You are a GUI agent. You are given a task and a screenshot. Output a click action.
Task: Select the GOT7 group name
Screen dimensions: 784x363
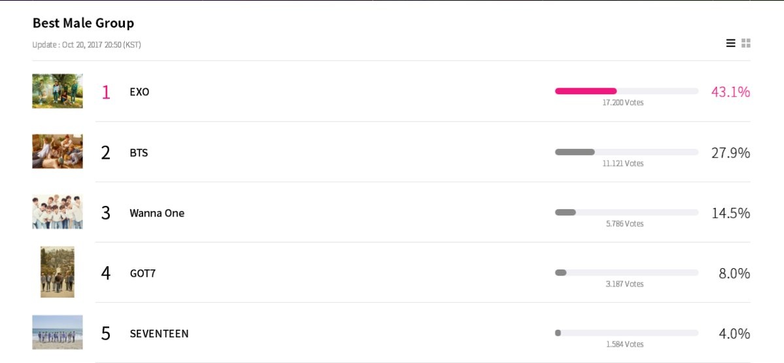pos(143,273)
